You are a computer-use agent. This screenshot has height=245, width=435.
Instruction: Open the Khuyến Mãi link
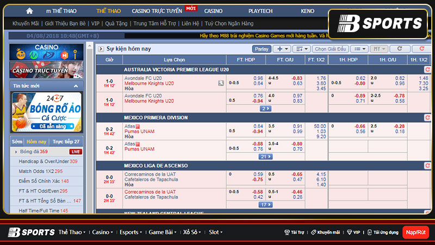click(26, 23)
